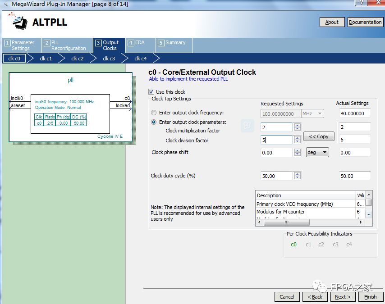This screenshot has height=304, width=385.
Task: Click the Next button
Action: point(343,297)
